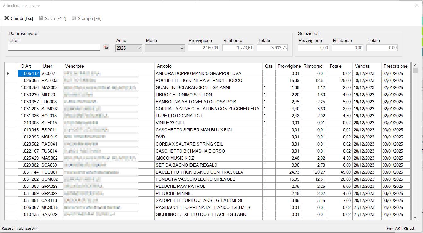Viewport: 423px width, 233px height.
Task: Clear the User field with red X icon
Action: (106, 47)
